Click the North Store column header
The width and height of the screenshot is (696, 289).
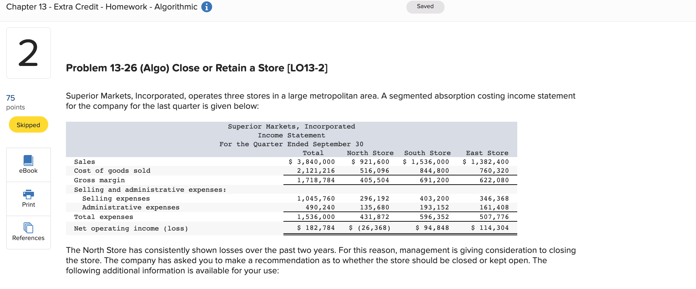tap(370, 153)
